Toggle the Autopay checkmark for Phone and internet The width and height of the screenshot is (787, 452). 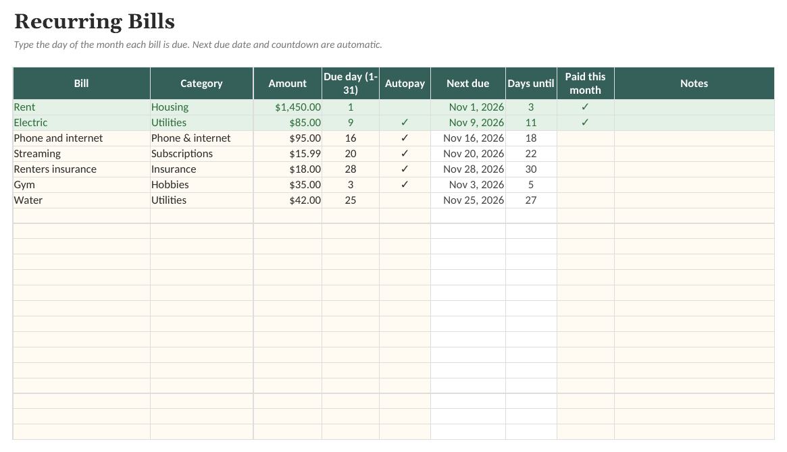pos(405,138)
